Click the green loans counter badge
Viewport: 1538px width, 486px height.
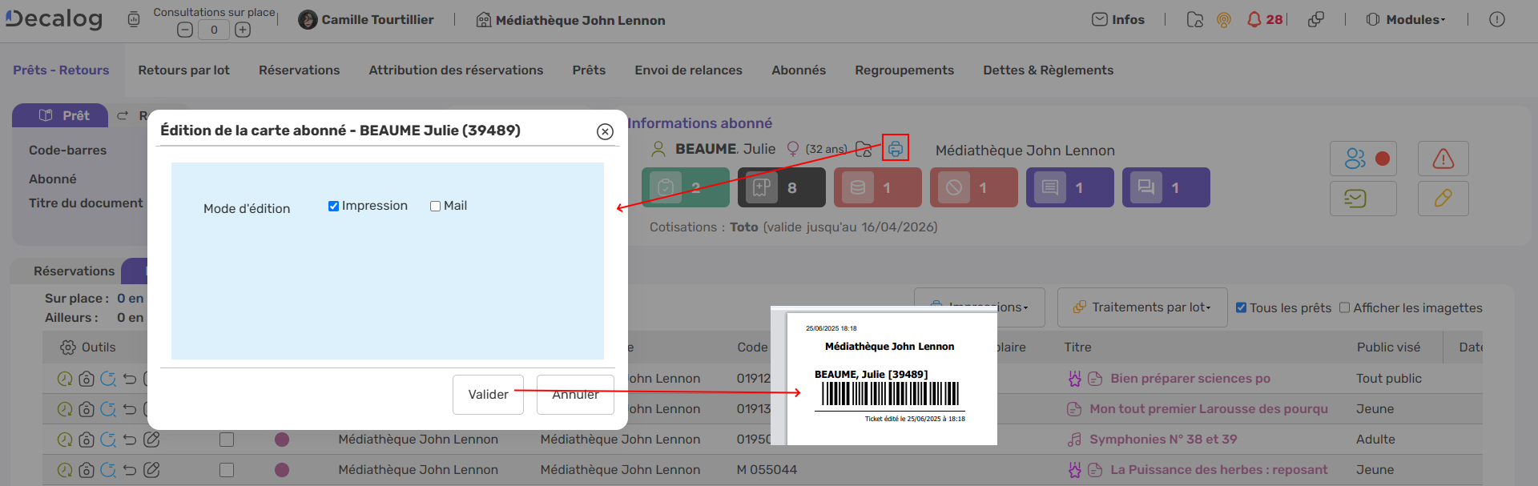685,187
